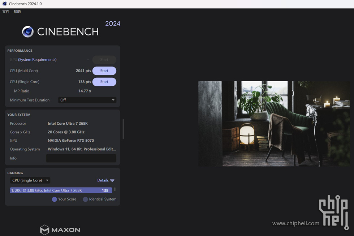354x236 pixels.
Task: Click the 2024 version label
Action: coord(113,23)
